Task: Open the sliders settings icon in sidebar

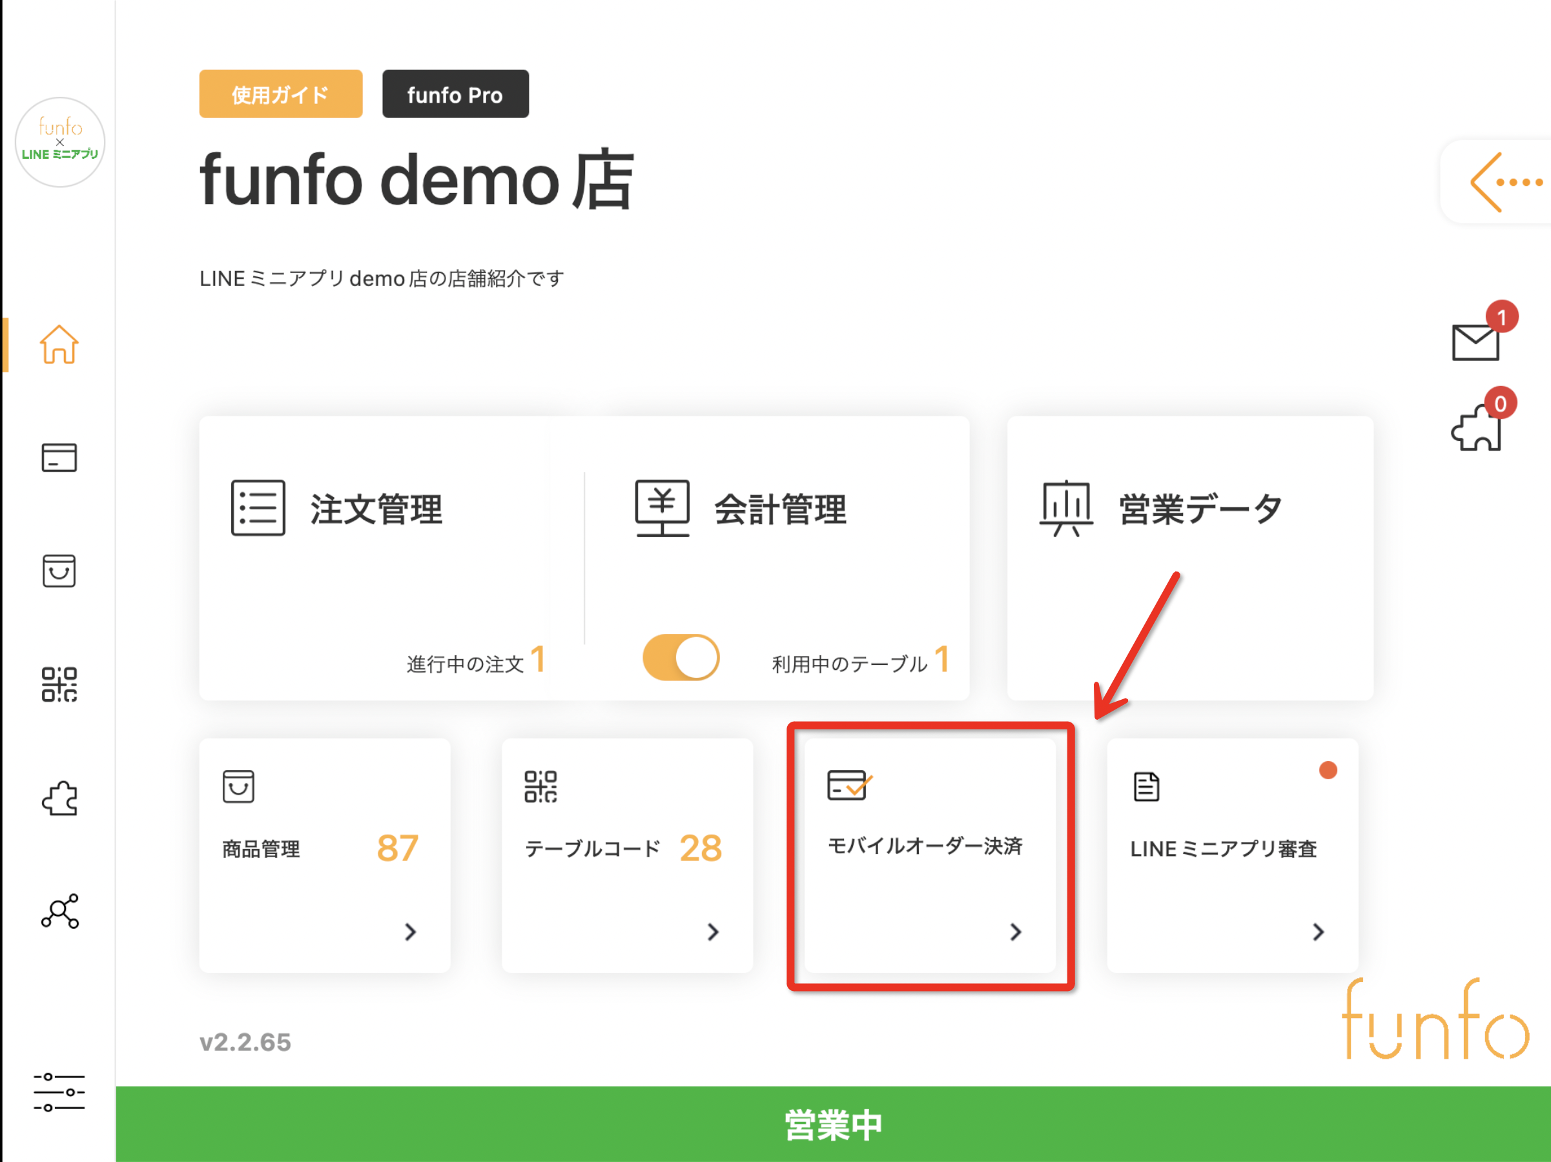Action: point(59,1092)
